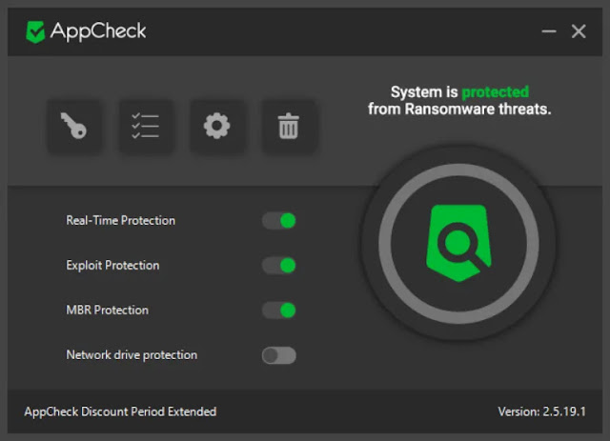Toggle Real-Time Protection switch
The width and height of the screenshot is (610, 441).
point(279,221)
